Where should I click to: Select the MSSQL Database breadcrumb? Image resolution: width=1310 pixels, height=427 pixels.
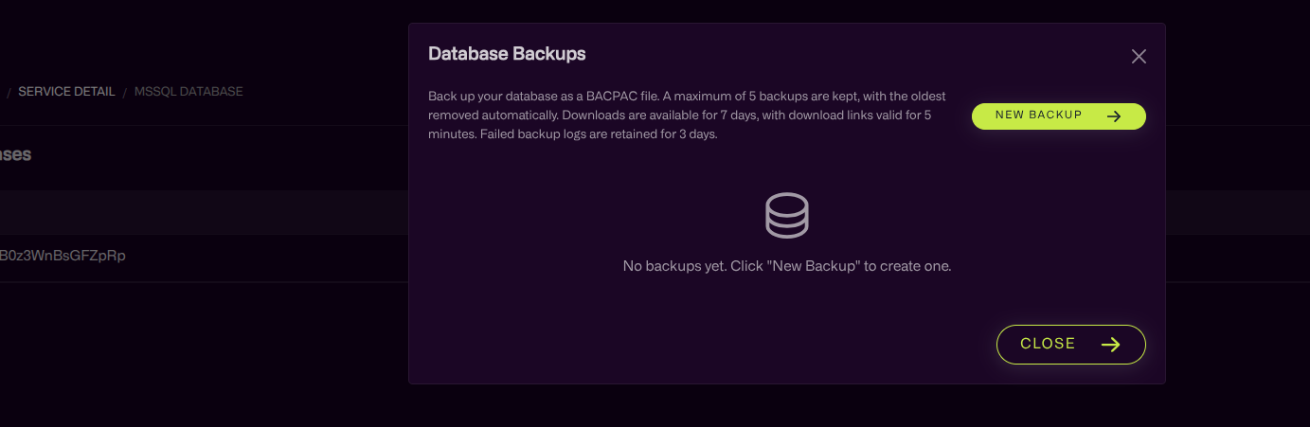tap(188, 92)
